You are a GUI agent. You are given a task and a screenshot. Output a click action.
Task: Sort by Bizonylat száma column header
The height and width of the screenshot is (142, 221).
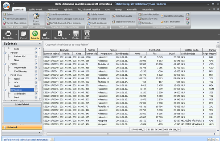[51, 54]
